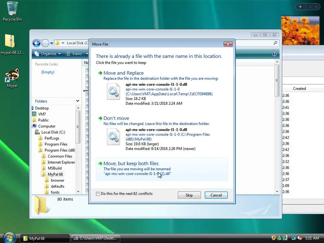Screen dimensions: 324x243
Task: Click the folder tree scrollbar thumb
Action: pos(78,127)
